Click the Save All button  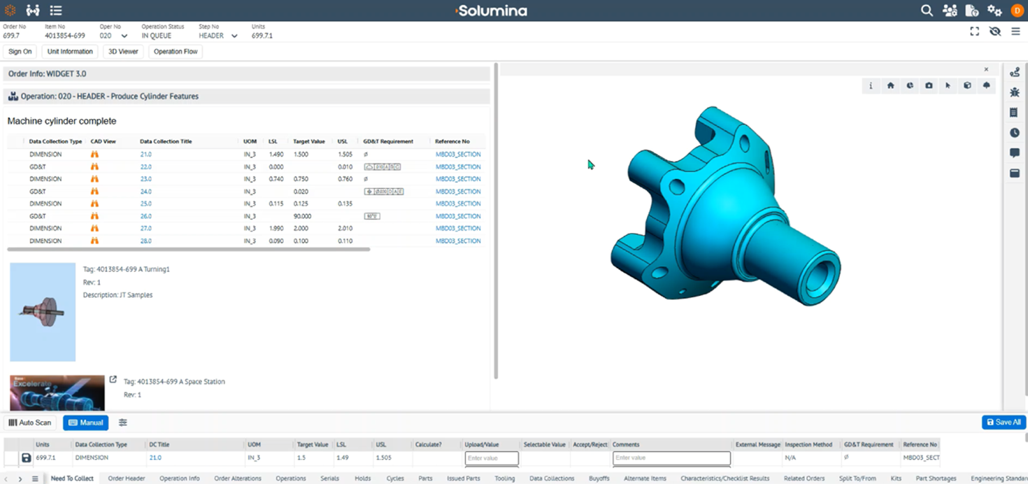(1004, 422)
